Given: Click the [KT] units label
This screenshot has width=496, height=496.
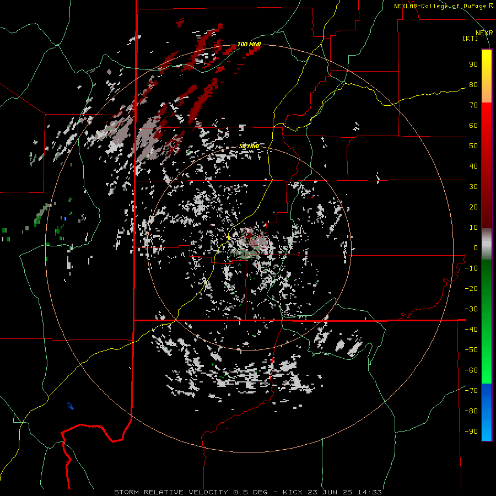Looking at the screenshot, I should tap(471, 38).
